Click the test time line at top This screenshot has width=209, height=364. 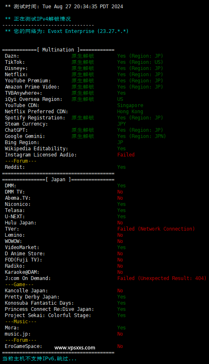64,7
